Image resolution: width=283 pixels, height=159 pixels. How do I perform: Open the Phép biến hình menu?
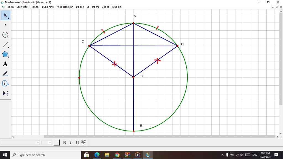coord(65,7)
